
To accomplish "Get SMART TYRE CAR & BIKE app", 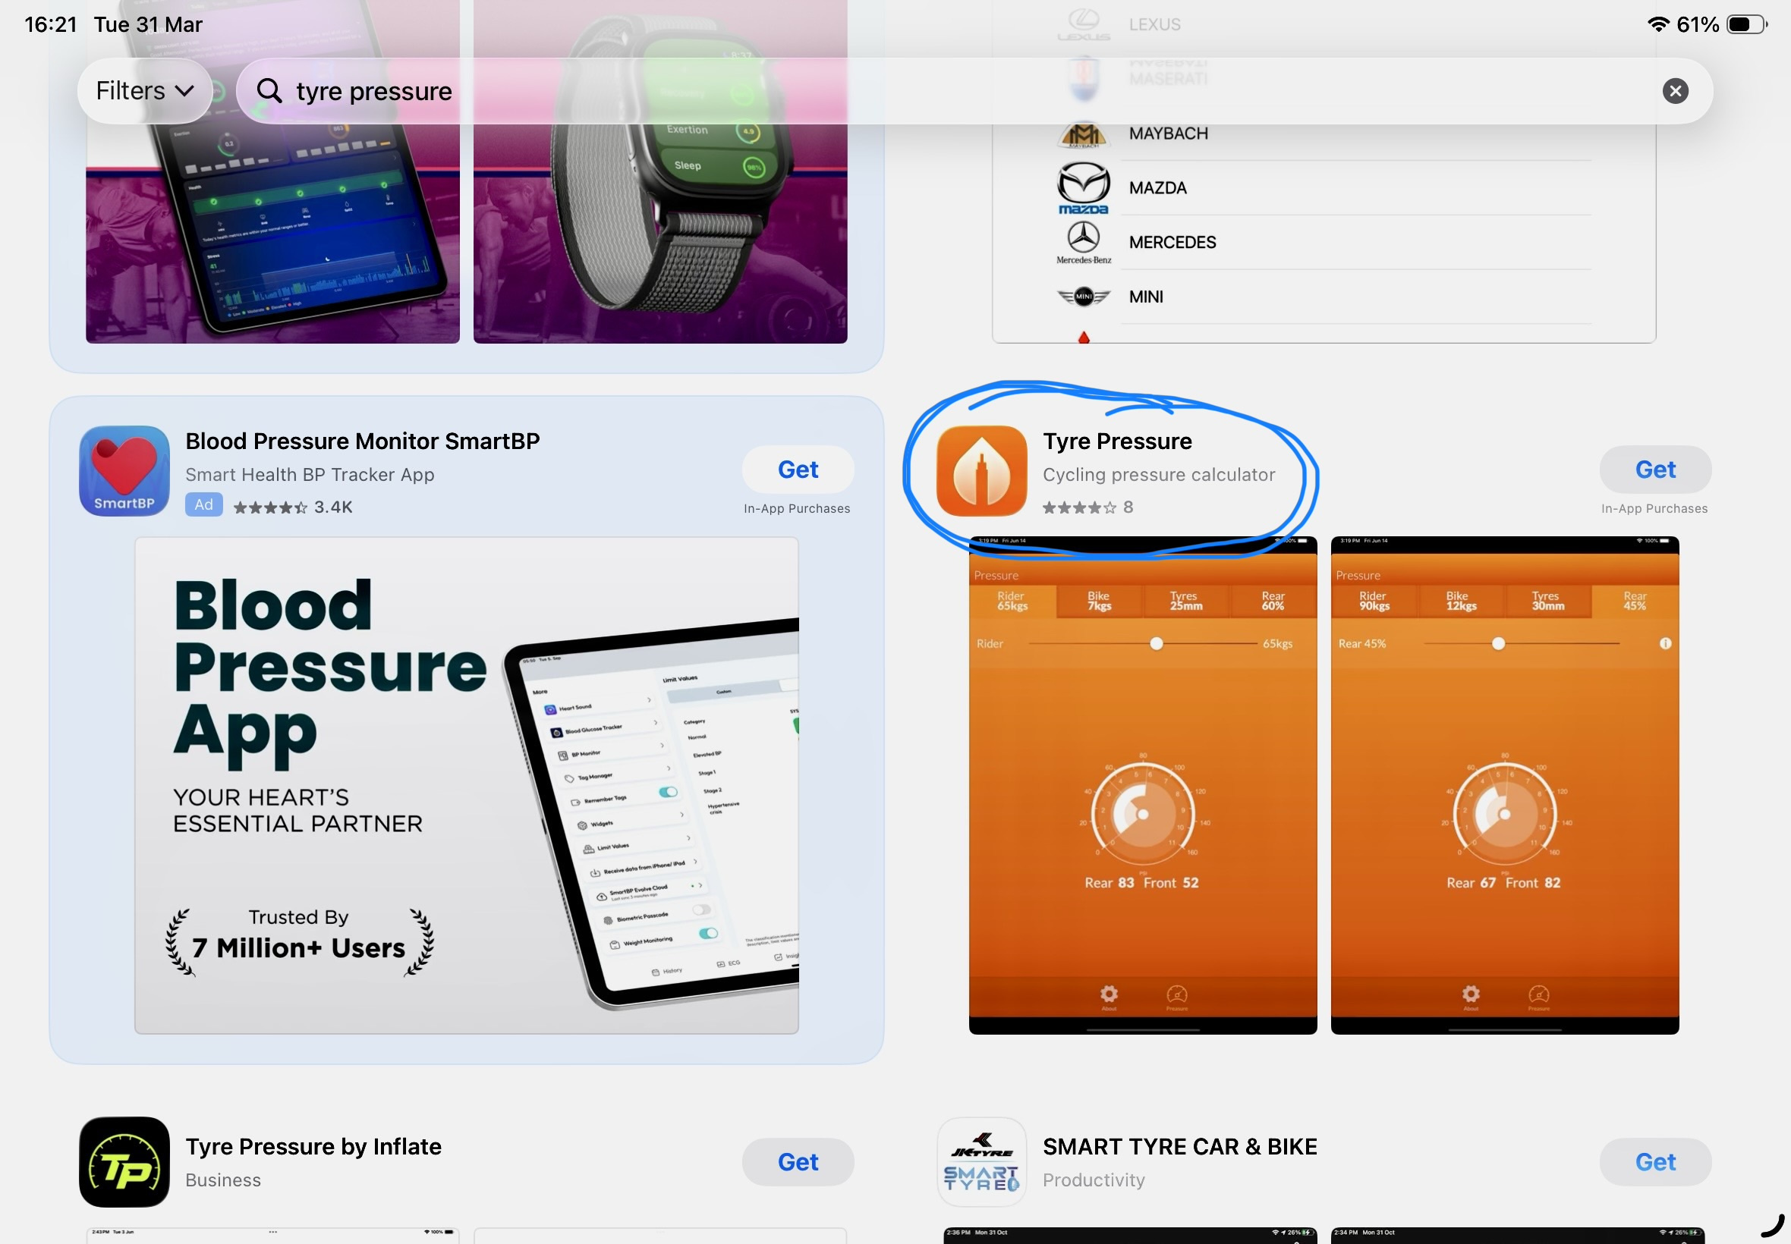I will click(x=1654, y=1161).
